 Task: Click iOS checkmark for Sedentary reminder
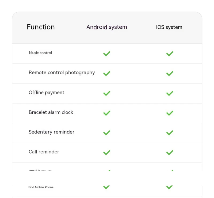[170, 133]
